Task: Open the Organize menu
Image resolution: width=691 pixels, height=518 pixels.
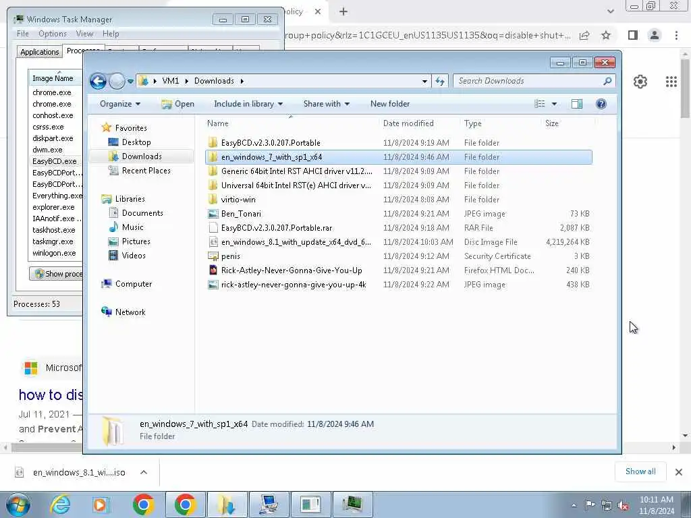Action: (120, 104)
